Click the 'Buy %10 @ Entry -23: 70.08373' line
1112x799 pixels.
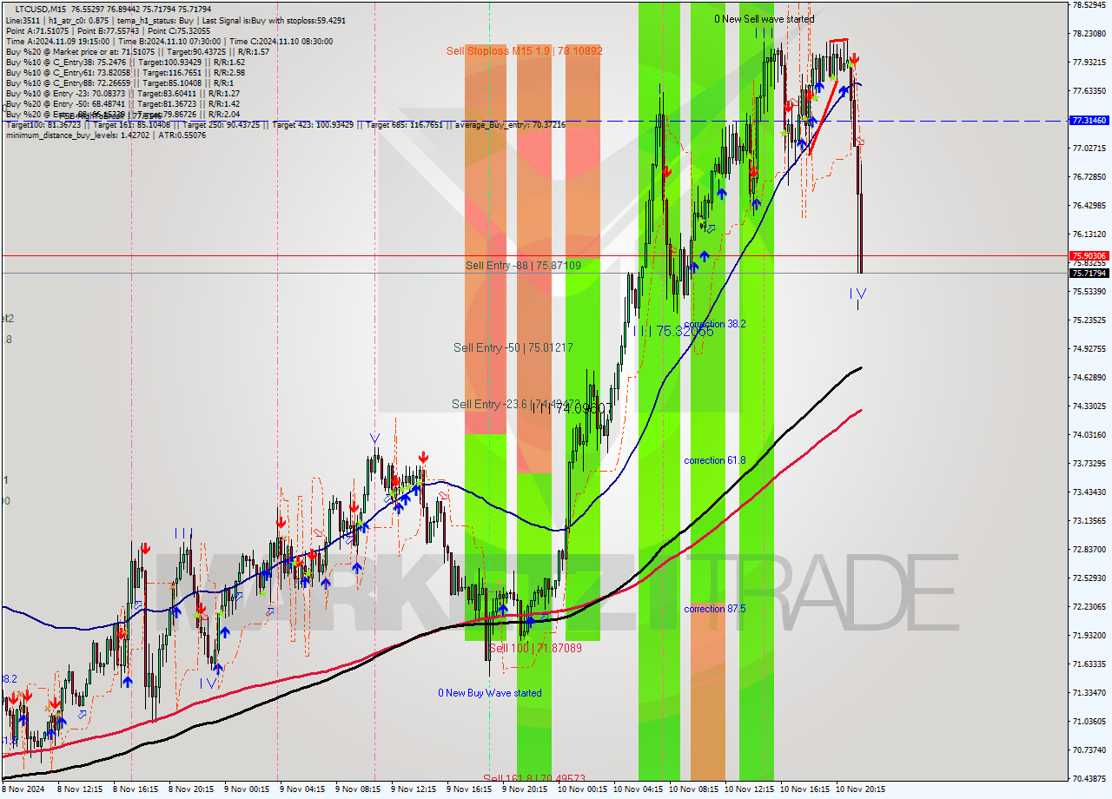point(122,93)
